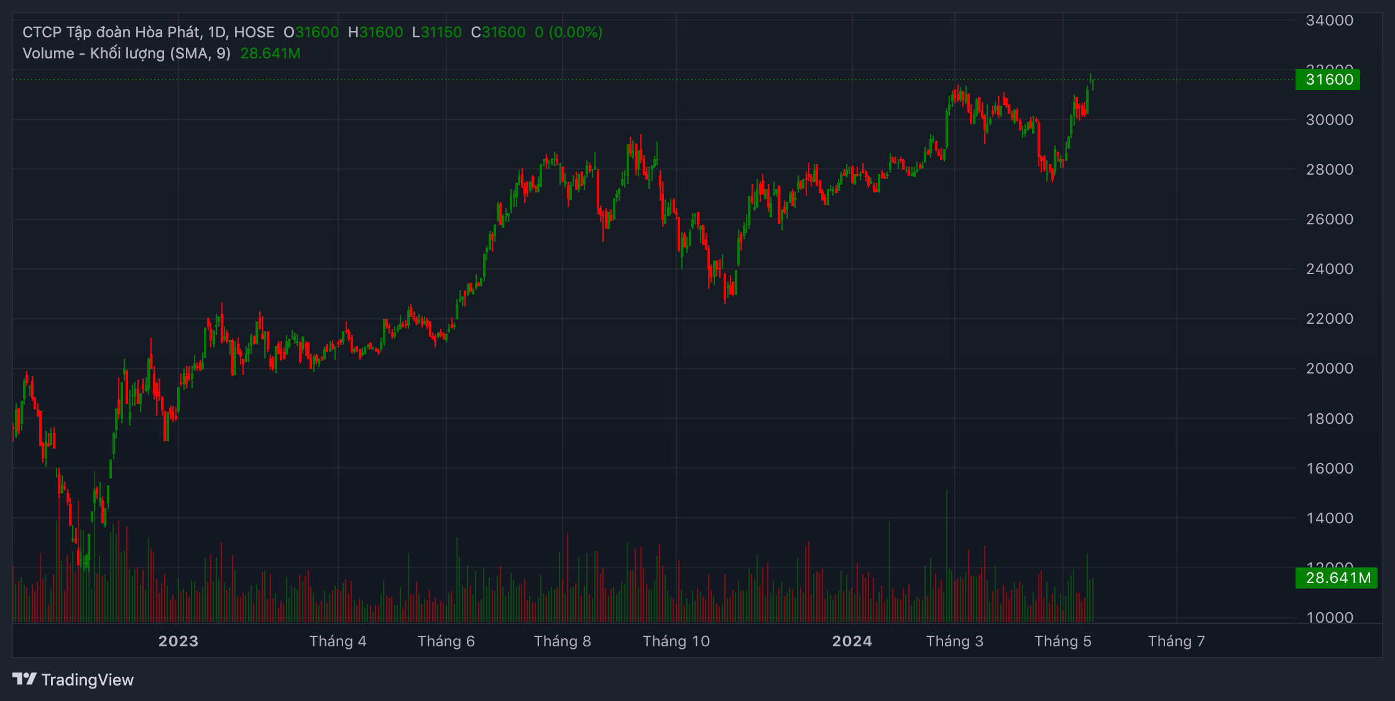Click the 20000 price axis value
Image resolution: width=1395 pixels, height=701 pixels.
[1330, 369]
